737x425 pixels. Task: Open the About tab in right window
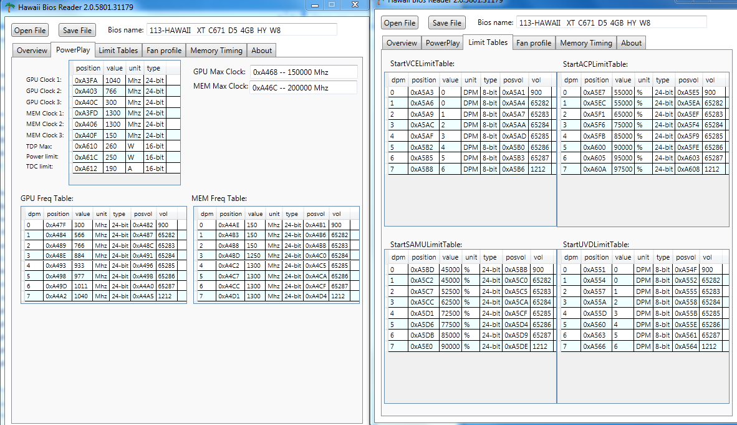[631, 43]
